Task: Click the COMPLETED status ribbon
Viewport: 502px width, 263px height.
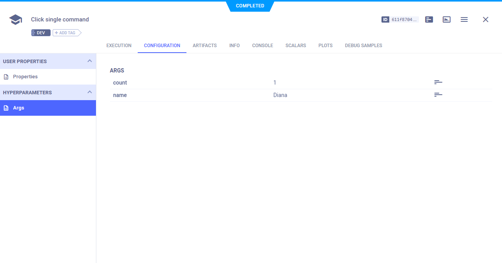Action: (x=250, y=6)
